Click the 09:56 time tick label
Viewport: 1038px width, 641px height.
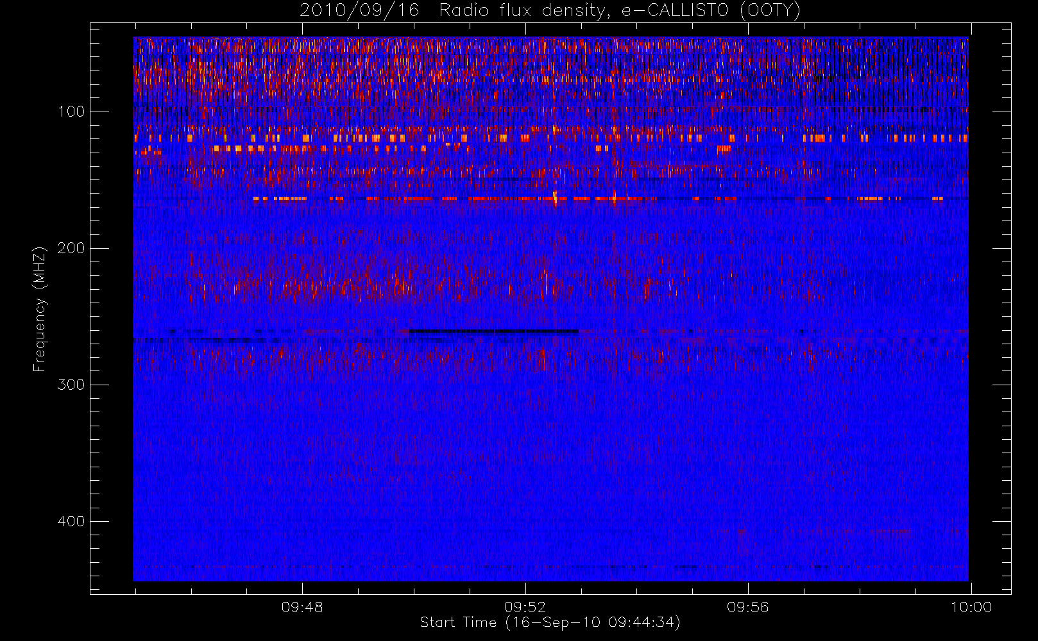pos(748,607)
